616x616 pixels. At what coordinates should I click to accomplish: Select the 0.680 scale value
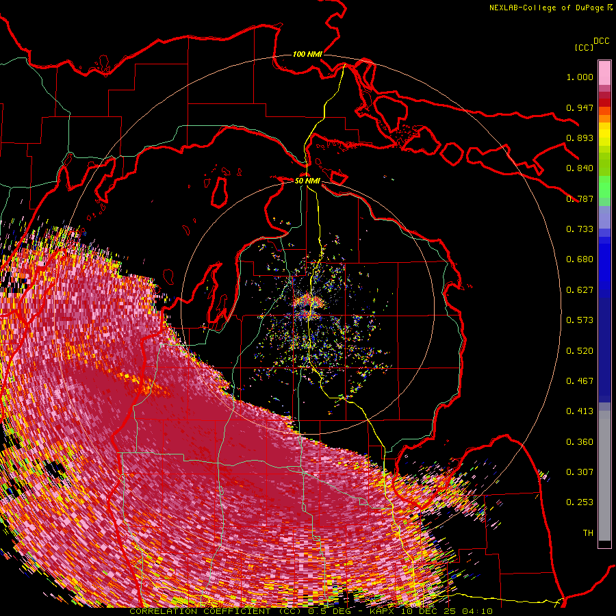(x=580, y=259)
